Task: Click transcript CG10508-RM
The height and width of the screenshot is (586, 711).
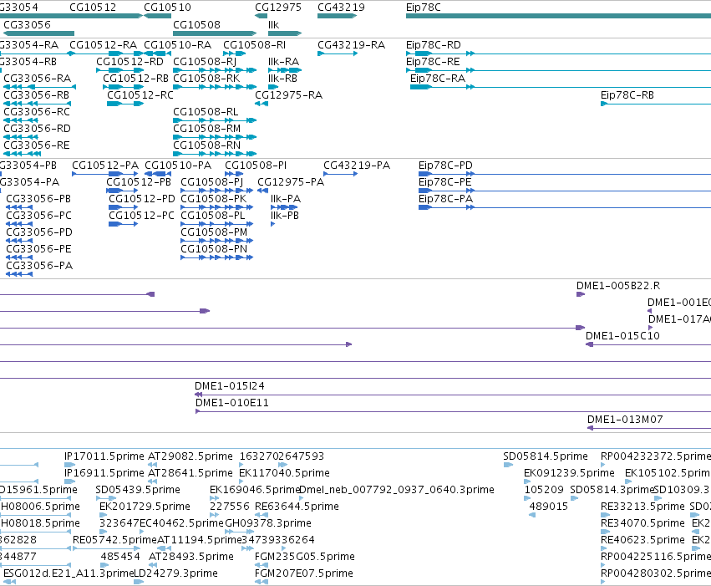Action: [x=207, y=129]
